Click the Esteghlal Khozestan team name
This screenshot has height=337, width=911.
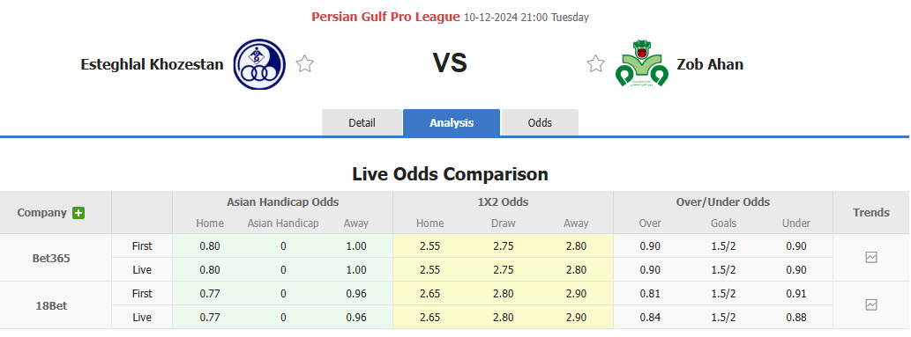[153, 64]
